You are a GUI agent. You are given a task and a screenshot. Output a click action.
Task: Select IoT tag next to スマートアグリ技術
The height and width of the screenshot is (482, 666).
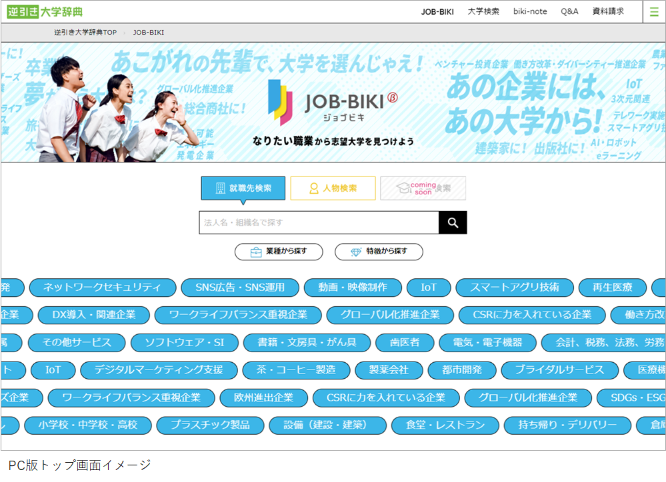(x=429, y=288)
